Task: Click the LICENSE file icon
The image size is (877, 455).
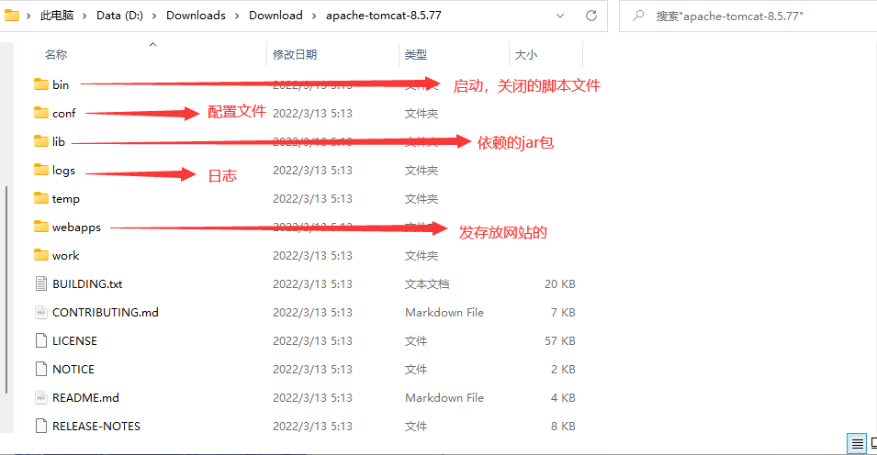Action: [x=40, y=341]
